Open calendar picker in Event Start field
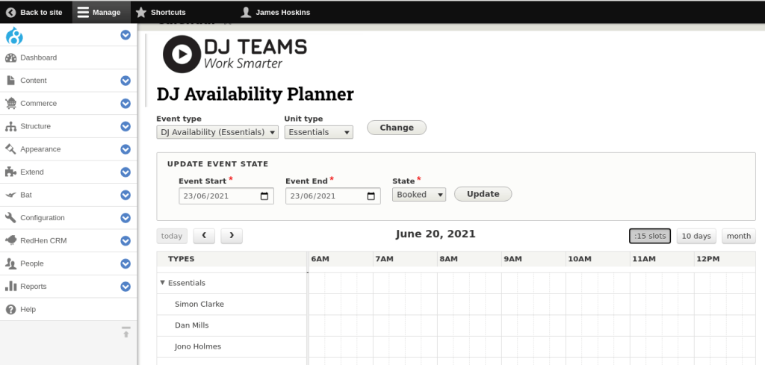765x365 pixels. tap(264, 196)
